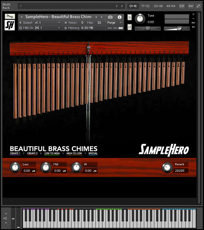This screenshot has height=230, width=204.
Task: Toggle the instrument AUX display
Action: click(x=193, y=23)
